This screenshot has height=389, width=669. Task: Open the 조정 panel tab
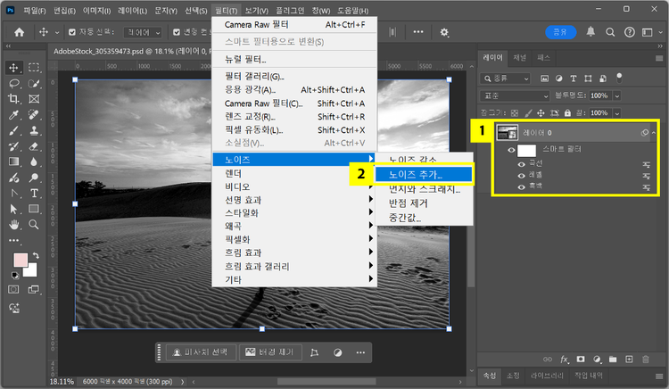pos(513,376)
